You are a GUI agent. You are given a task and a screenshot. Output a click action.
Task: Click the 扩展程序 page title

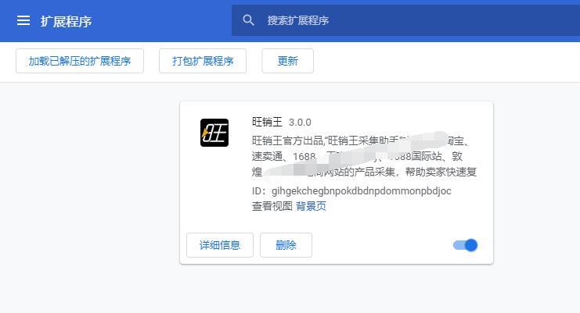[67, 21]
